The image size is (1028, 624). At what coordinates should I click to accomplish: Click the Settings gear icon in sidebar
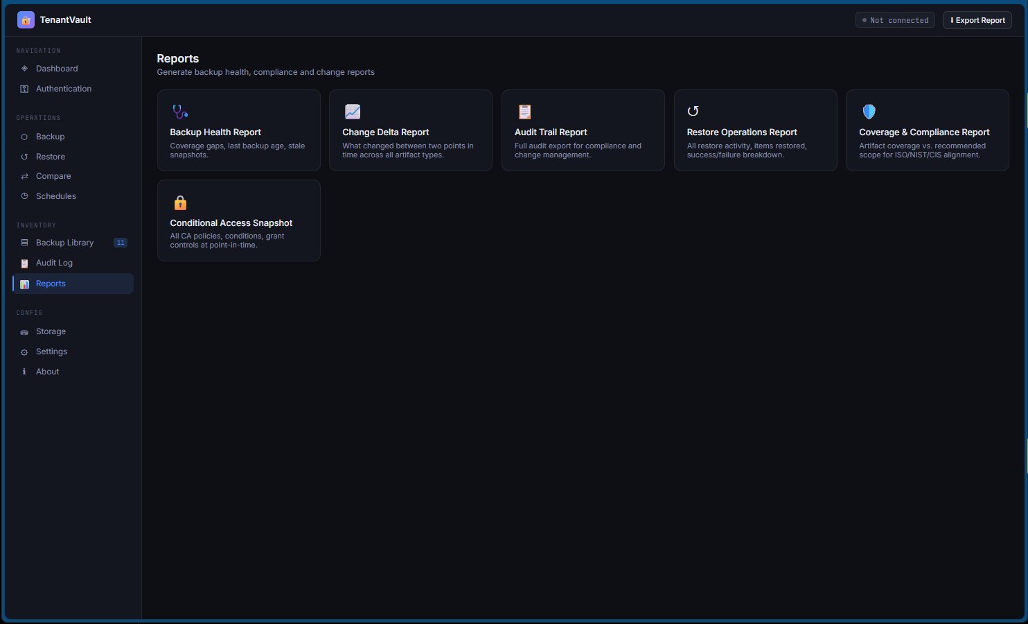[x=24, y=352]
